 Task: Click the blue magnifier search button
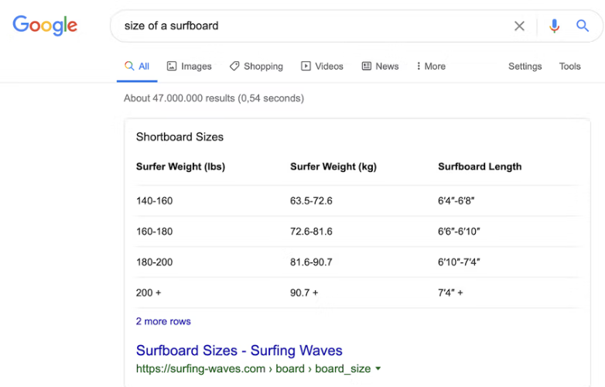click(x=583, y=26)
